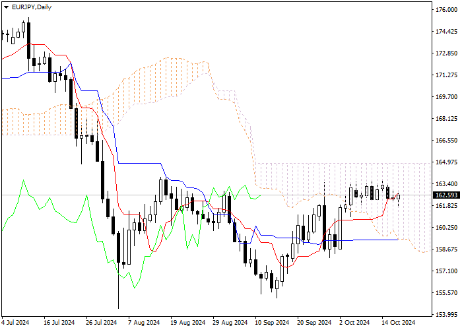Open the chart dropdown triangle beside EURJPY
Viewport: 462px width, 330px height.
tap(6, 7)
